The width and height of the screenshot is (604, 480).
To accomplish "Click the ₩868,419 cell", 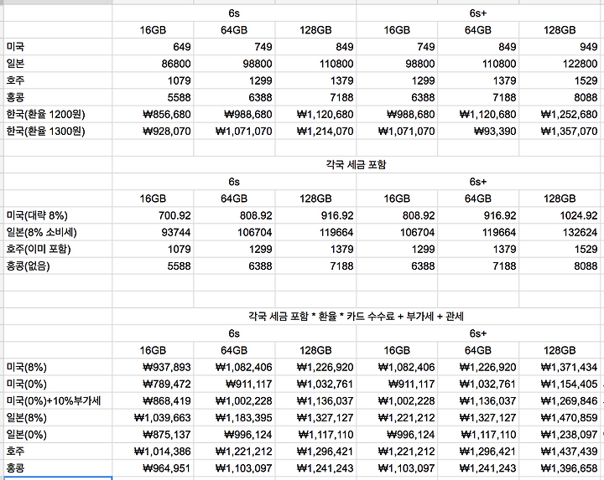I will click(x=153, y=400).
